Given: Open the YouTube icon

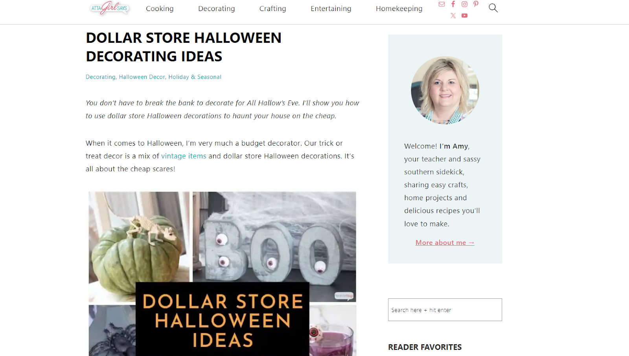Looking at the screenshot, I should click(x=464, y=16).
